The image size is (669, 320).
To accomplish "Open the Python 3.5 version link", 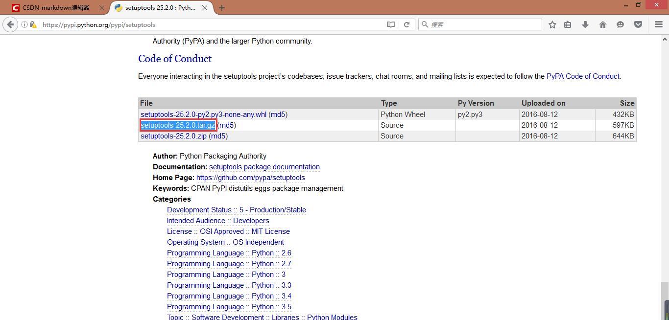I will [287, 307].
